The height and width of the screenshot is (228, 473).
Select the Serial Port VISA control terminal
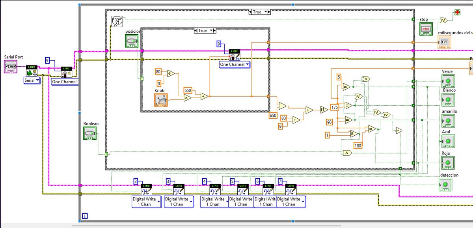(x=11, y=67)
